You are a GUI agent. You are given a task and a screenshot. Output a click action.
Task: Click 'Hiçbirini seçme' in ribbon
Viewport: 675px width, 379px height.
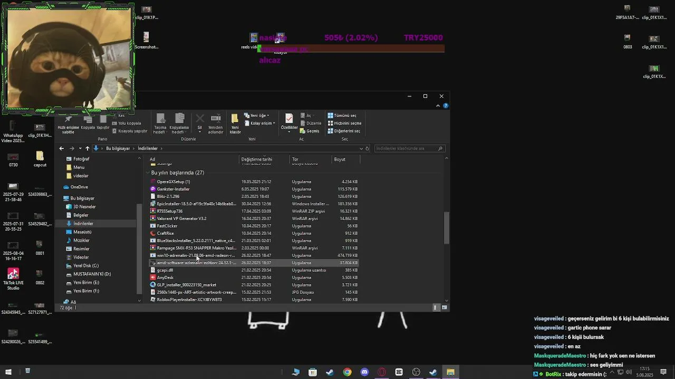point(345,123)
